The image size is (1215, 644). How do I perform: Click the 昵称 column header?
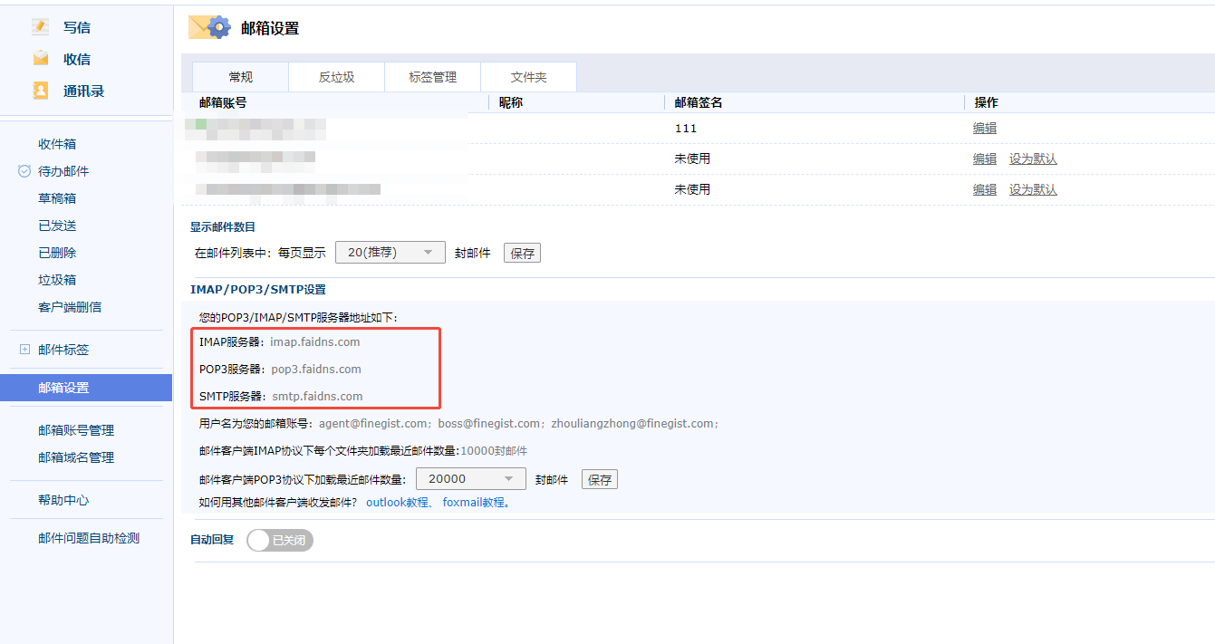pos(511,102)
